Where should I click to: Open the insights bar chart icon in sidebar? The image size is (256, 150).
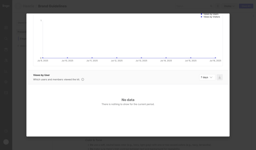6,71
